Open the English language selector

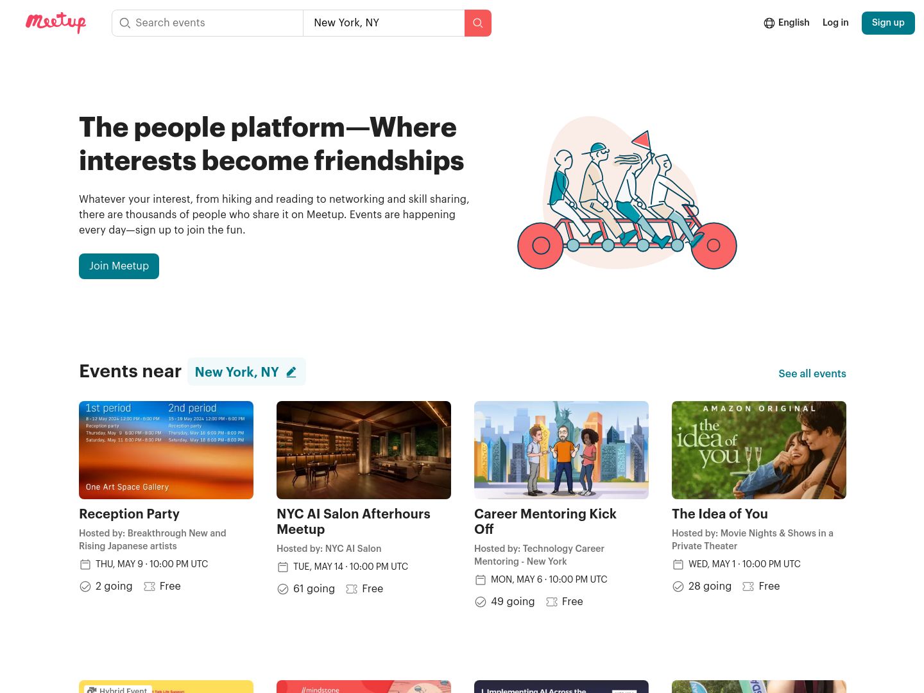tap(787, 22)
